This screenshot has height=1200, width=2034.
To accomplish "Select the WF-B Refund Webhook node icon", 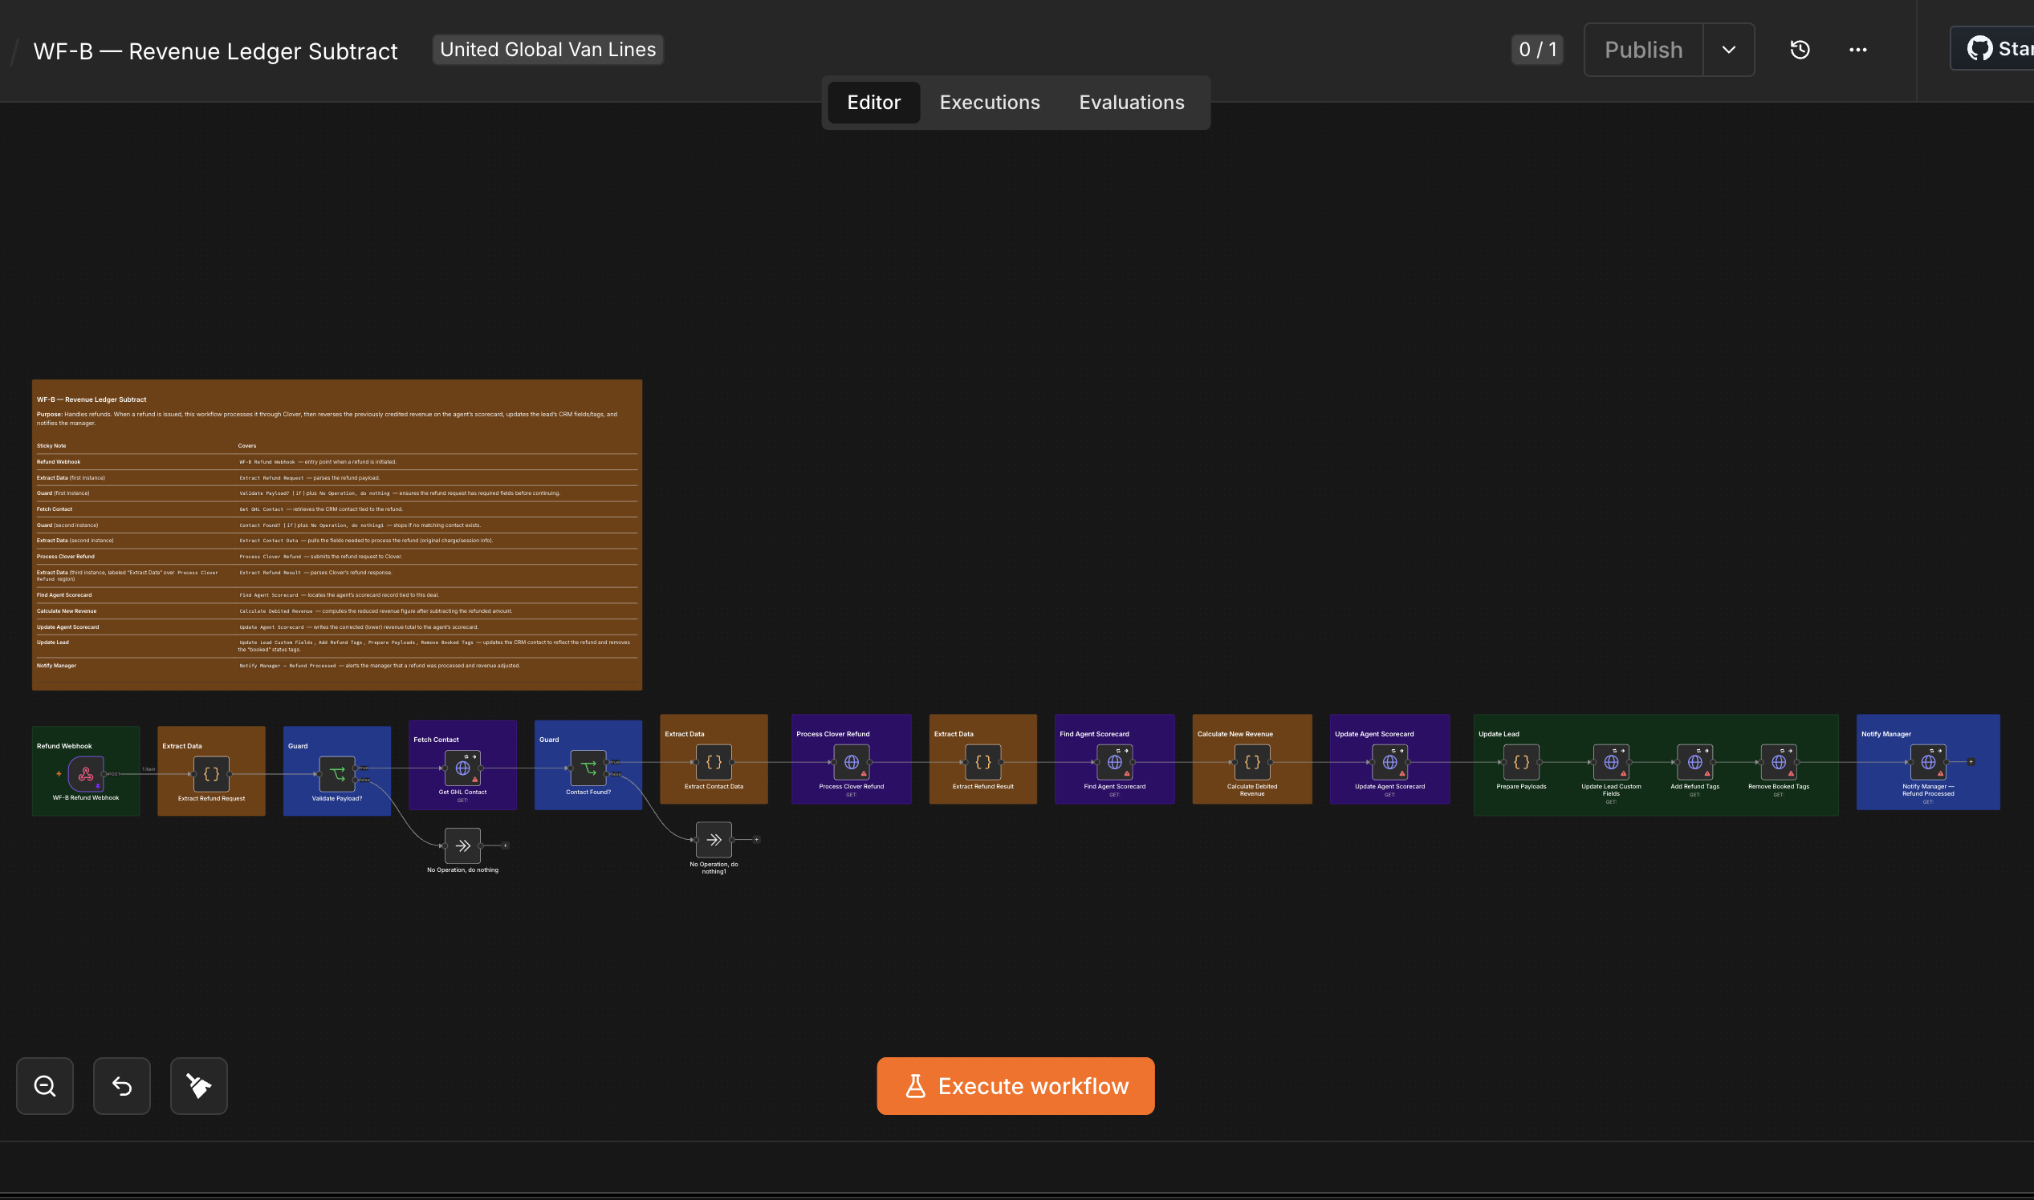I will pos(86,774).
